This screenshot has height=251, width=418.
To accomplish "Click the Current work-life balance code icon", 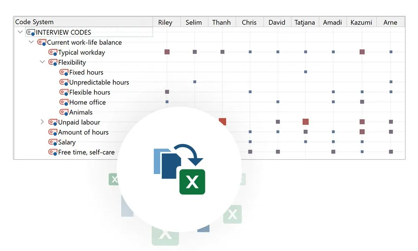I will 41,42.
